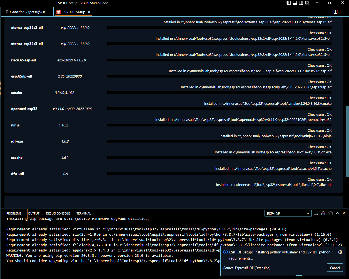This screenshot has height=279, width=349.
Task: Split editor right icon
Action: point(335,12)
